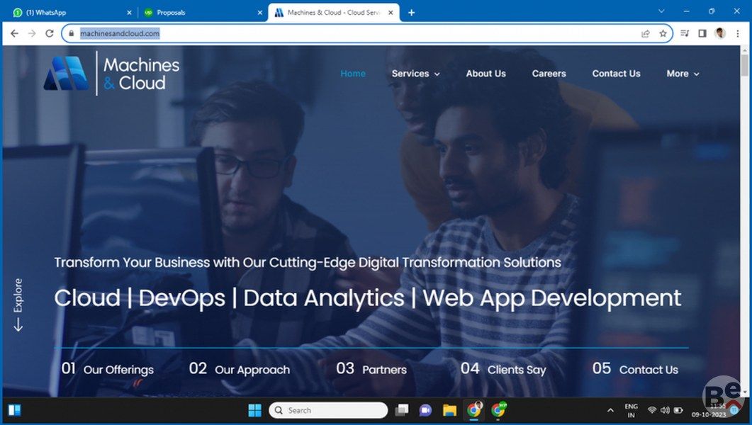Open the Chrome three-dot menu
Viewport: 752px width, 425px height.
[738, 33]
